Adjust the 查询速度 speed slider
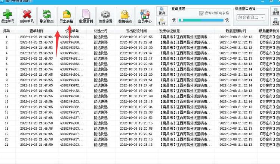 201,20
